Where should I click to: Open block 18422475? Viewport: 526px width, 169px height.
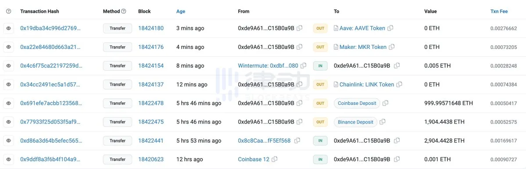point(151,122)
